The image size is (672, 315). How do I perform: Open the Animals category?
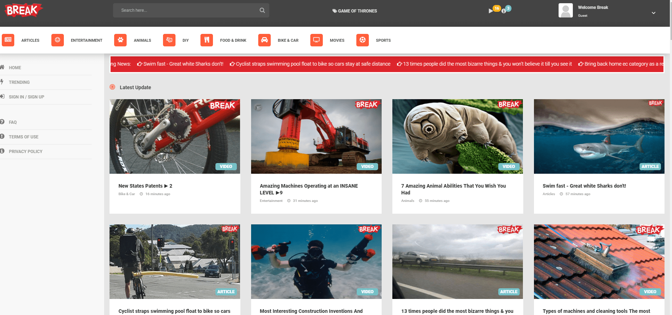tap(142, 40)
